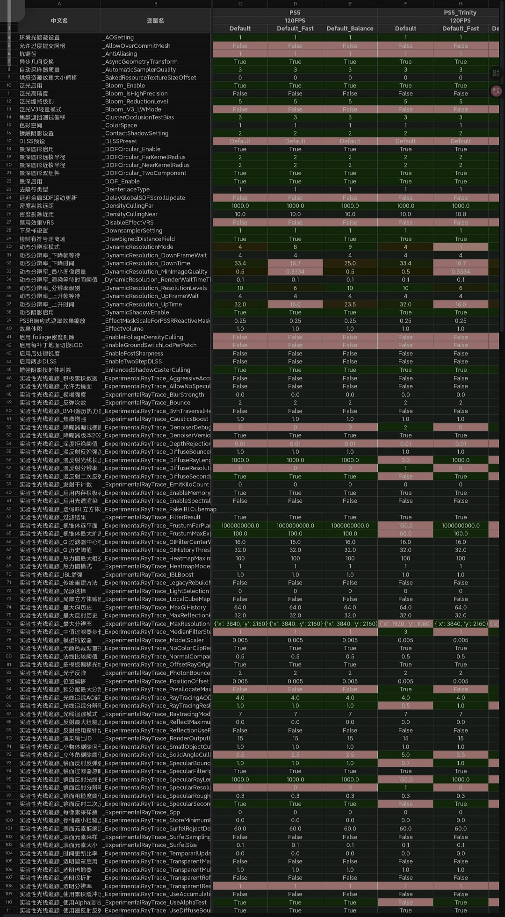This screenshot has height=917, width=505.
Task: Select column B header
Action: pyautogui.click(x=156, y=4)
